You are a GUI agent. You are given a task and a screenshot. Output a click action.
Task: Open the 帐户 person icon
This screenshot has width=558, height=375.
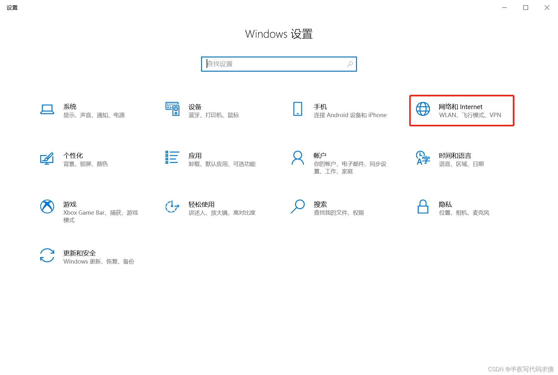(298, 158)
